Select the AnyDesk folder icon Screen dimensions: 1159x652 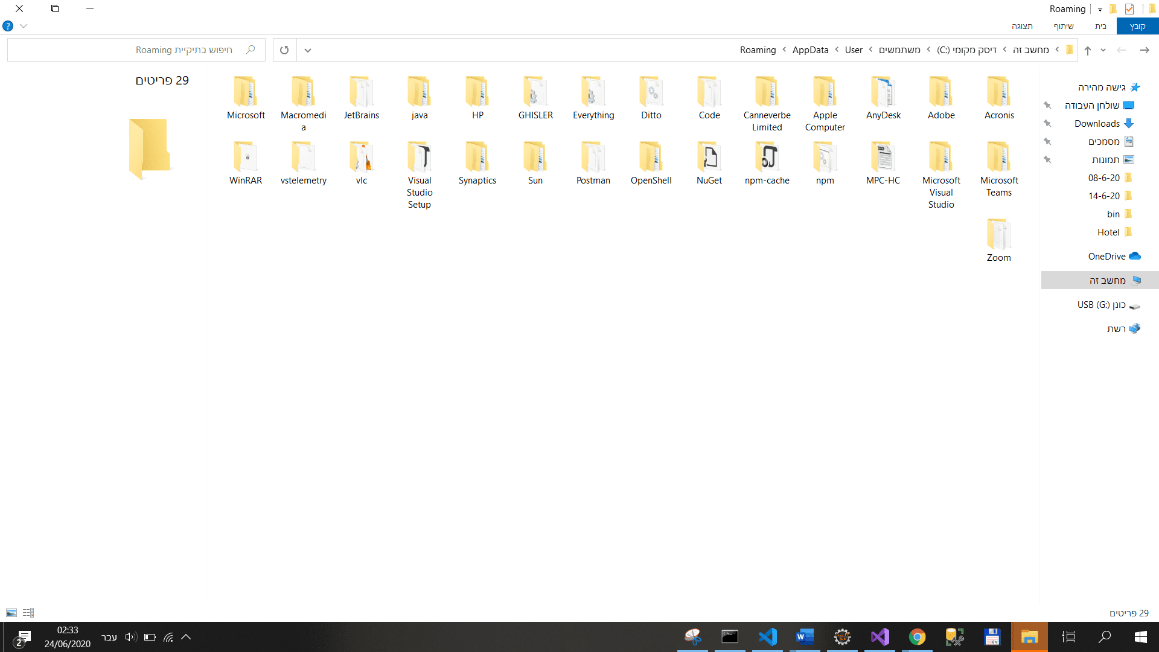point(883,92)
